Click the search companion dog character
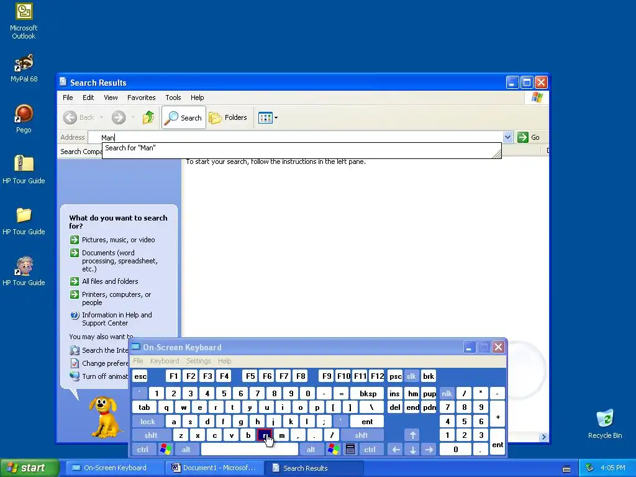 click(x=104, y=417)
